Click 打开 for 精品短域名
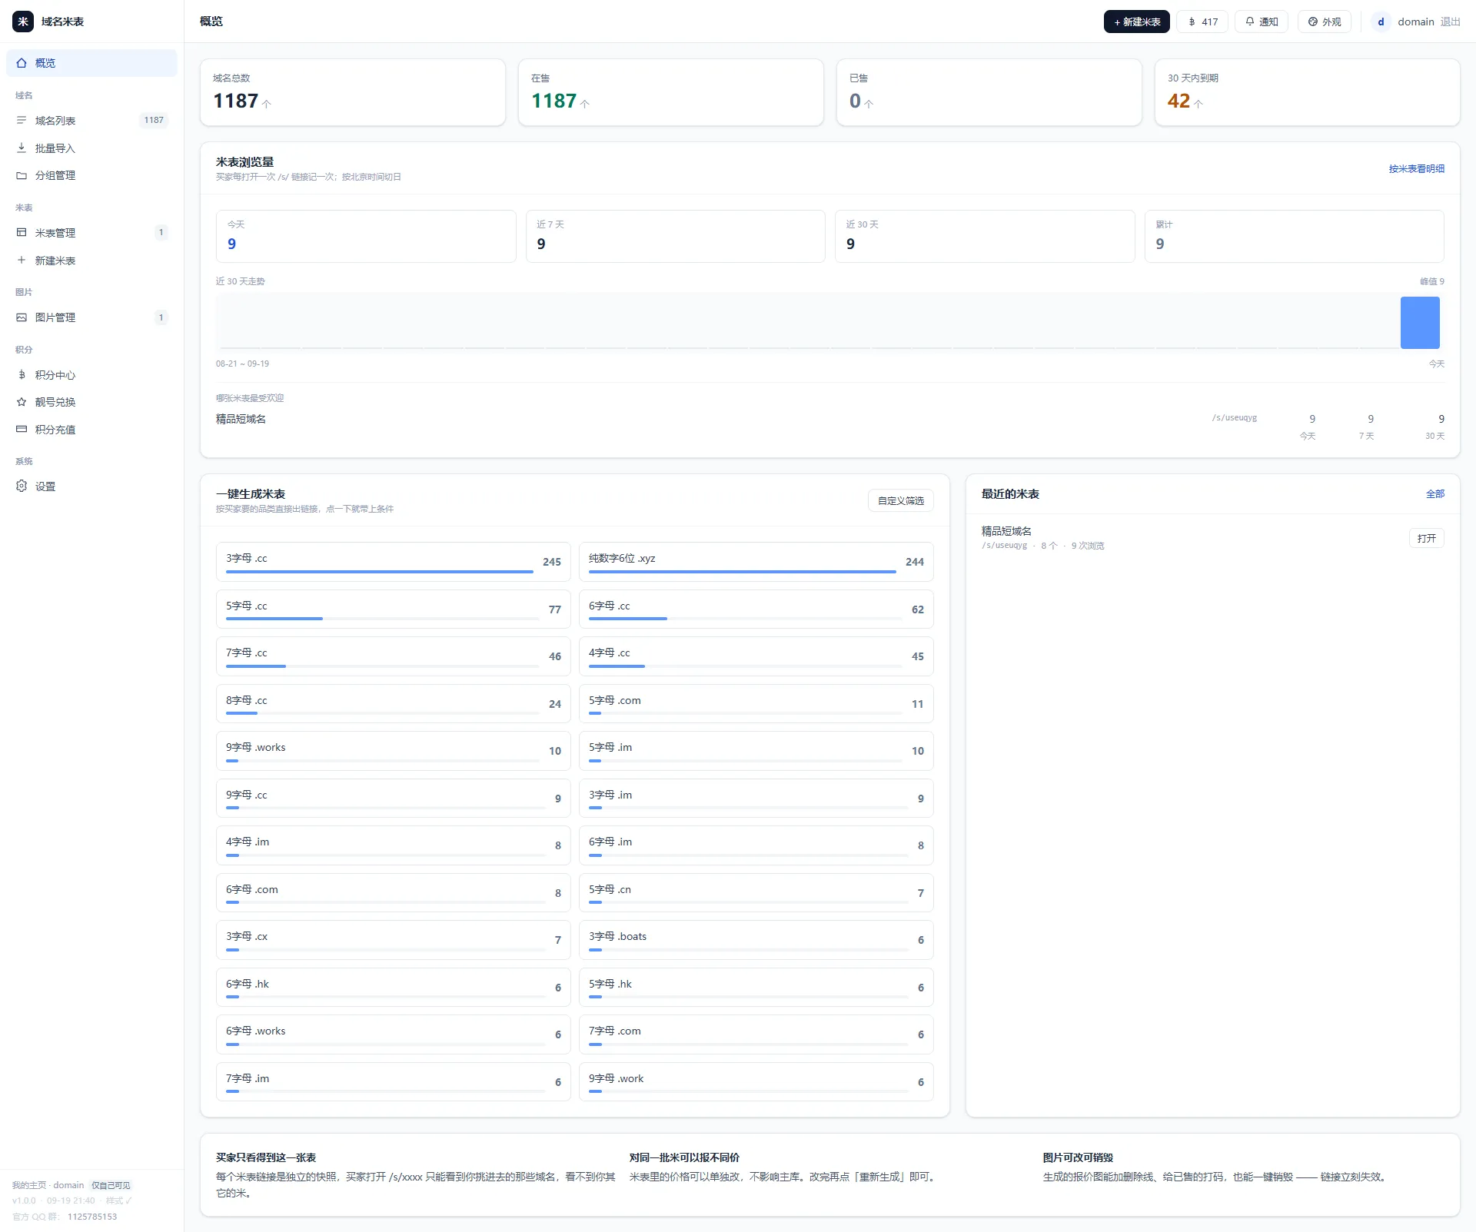This screenshot has width=1476, height=1232. point(1427,538)
